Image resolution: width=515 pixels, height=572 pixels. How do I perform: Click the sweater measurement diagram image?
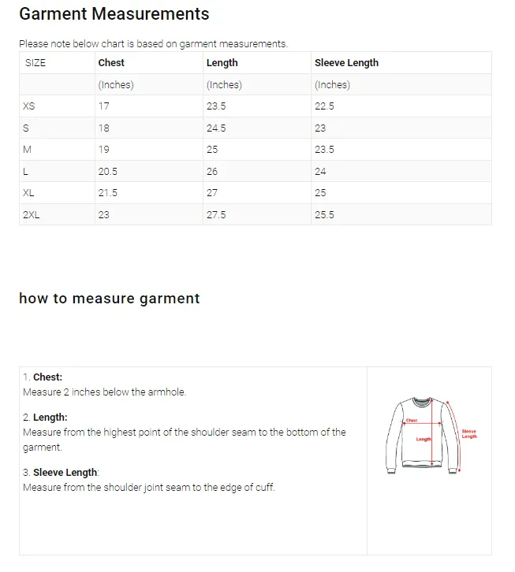tap(429, 435)
